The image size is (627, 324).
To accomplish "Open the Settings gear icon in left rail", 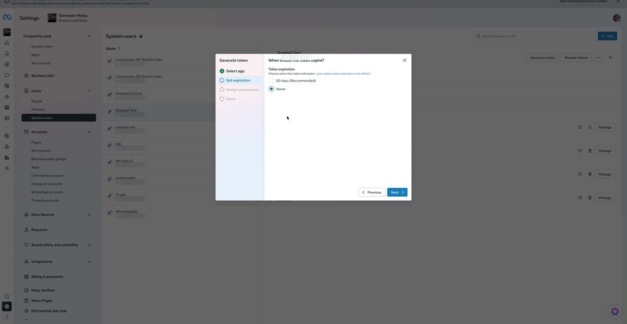I will [7, 306].
